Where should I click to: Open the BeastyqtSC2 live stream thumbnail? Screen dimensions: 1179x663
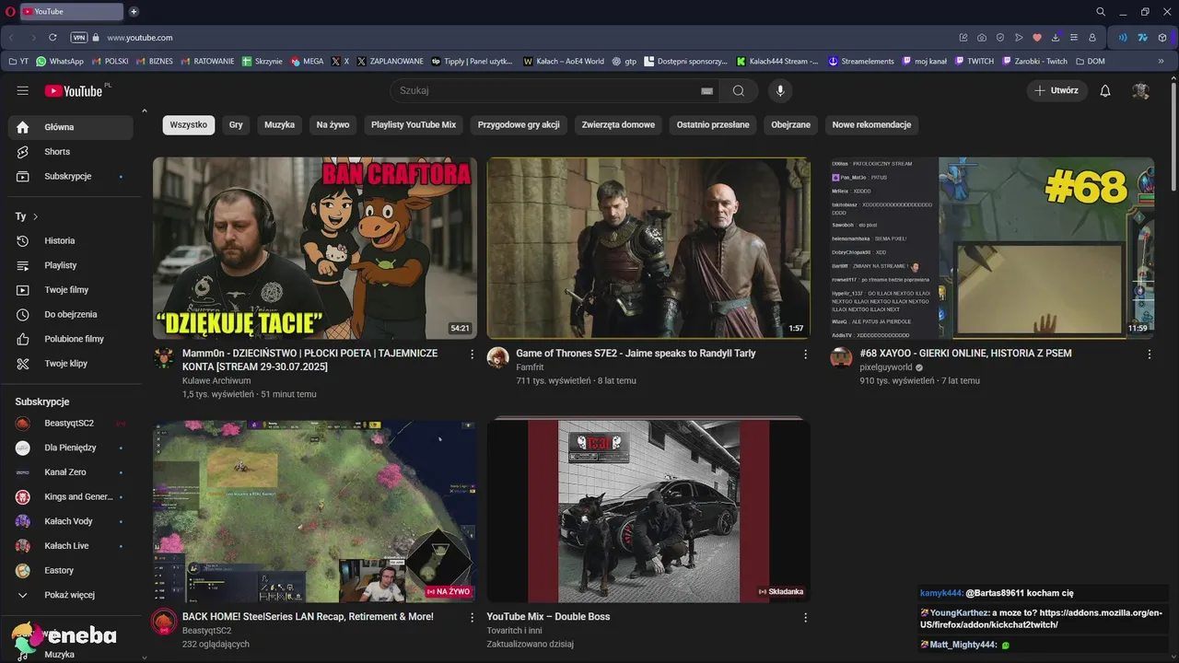click(x=315, y=511)
